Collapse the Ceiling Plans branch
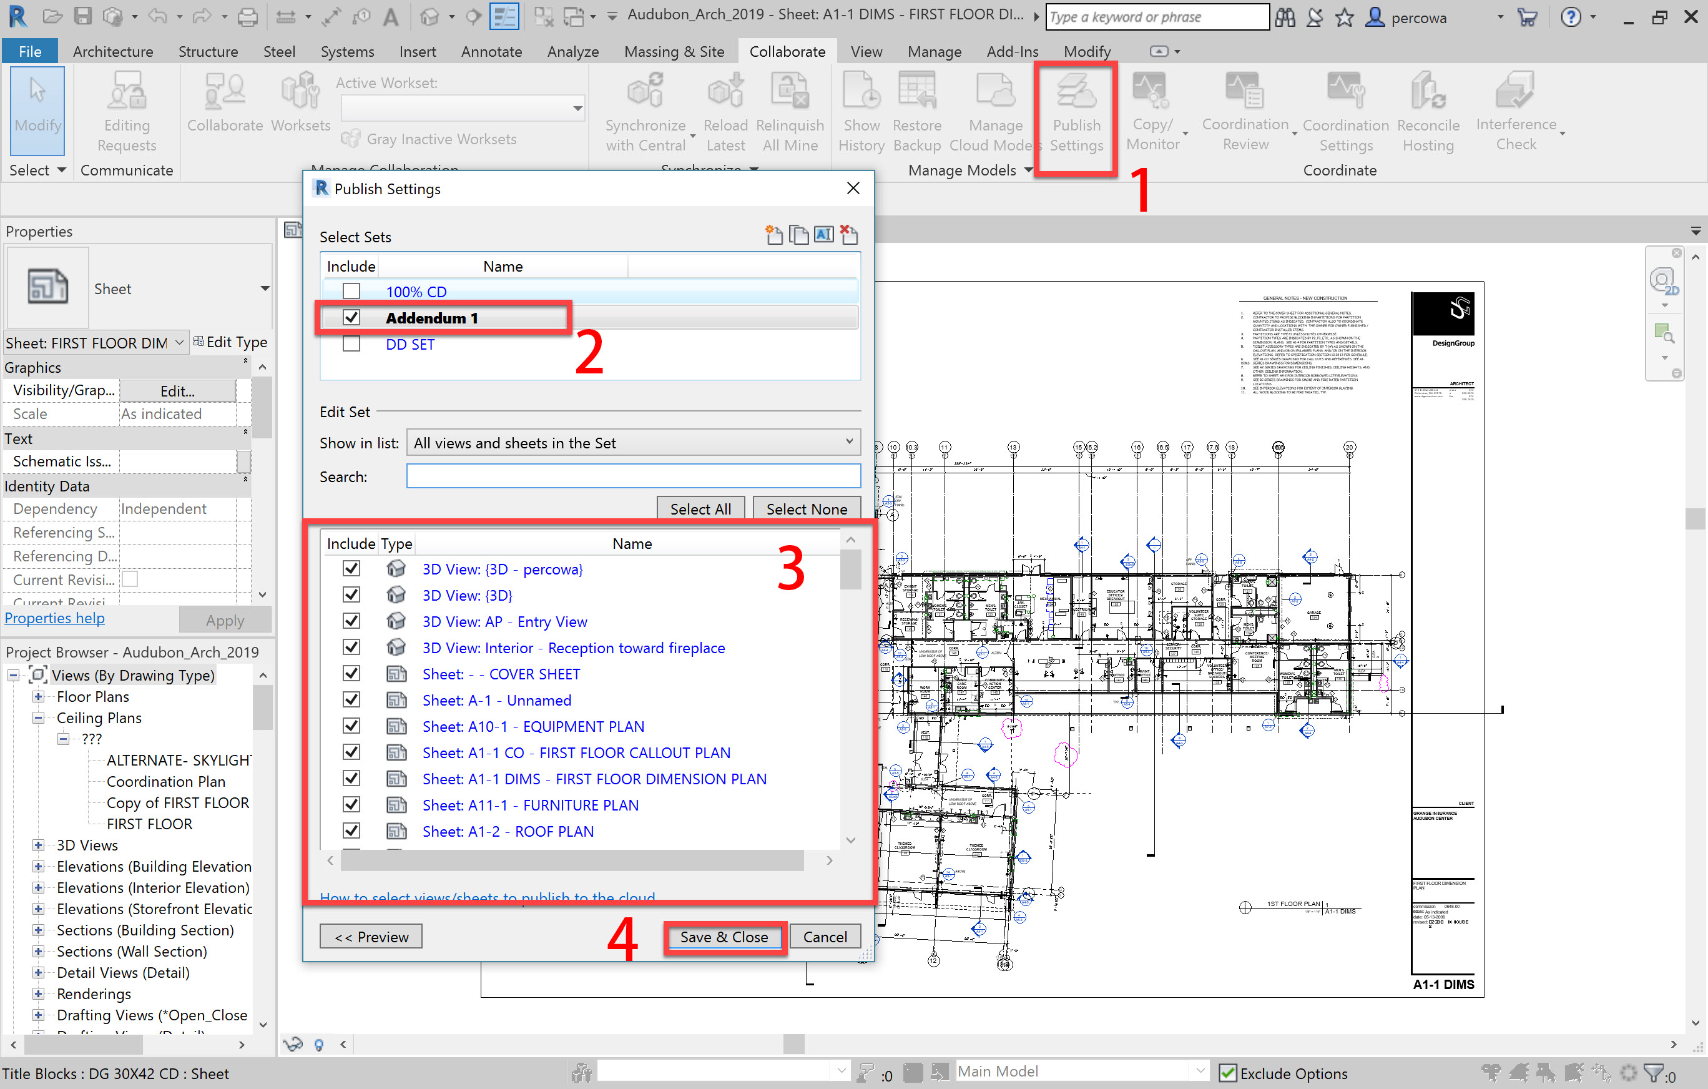 point(38,718)
